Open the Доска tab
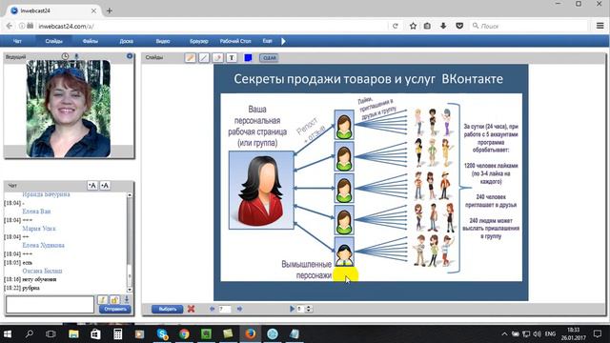The height and width of the screenshot is (343, 610). click(x=127, y=41)
